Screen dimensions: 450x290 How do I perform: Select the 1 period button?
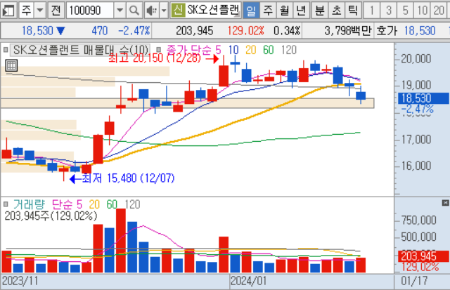(x=371, y=11)
